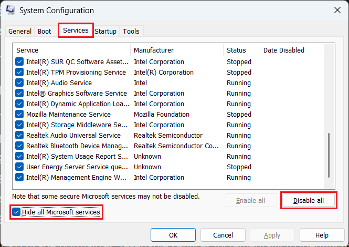This screenshot has width=349, height=247.
Task: Uncheck Hide all Microsoft services
Action: tap(16, 212)
